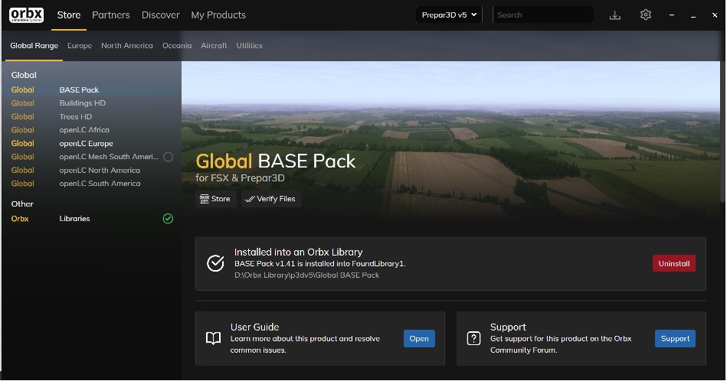Select Global openLC Africa product
The height and width of the screenshot is (381, 727).
[x=92, y=130]
